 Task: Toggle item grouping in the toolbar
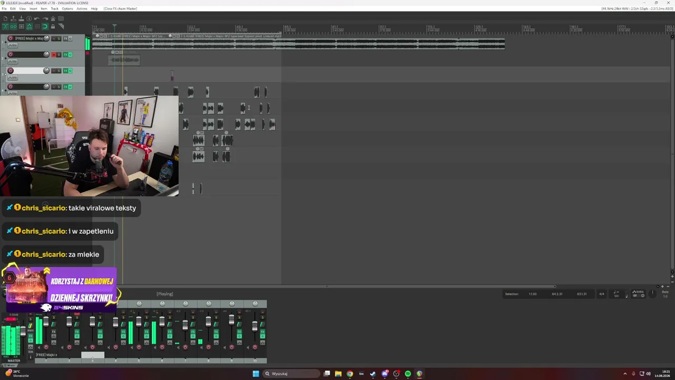(13, 26)
